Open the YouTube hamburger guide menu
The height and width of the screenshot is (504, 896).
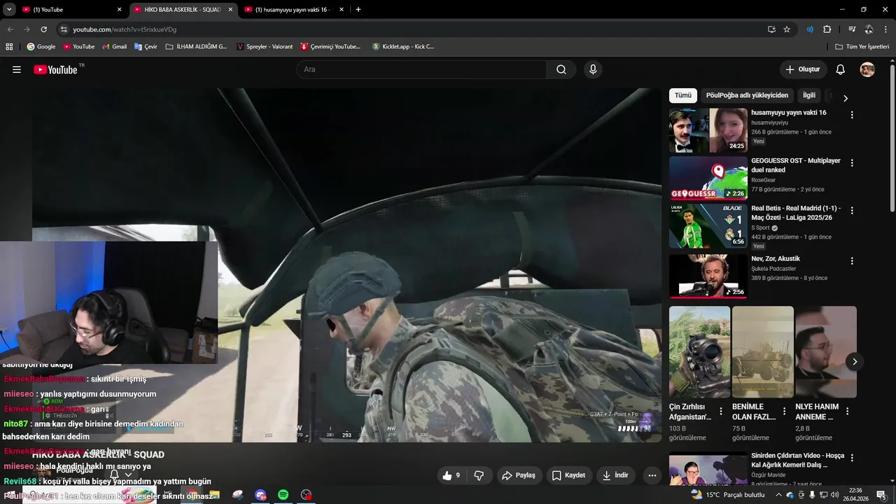coord(17,69)
